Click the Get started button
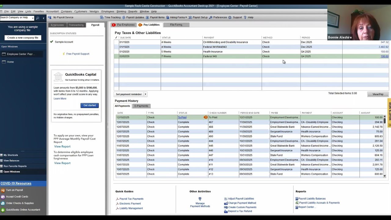The height and width of the screenshot is (220, 391). tap(90, 105)
